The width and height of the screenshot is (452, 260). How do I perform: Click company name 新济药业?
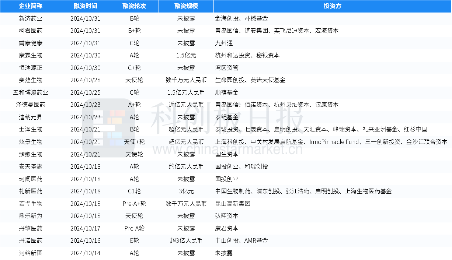pos(31,18)
